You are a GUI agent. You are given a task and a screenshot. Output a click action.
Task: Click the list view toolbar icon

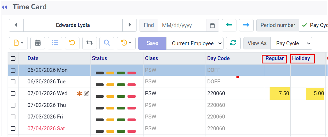[55, 43]
